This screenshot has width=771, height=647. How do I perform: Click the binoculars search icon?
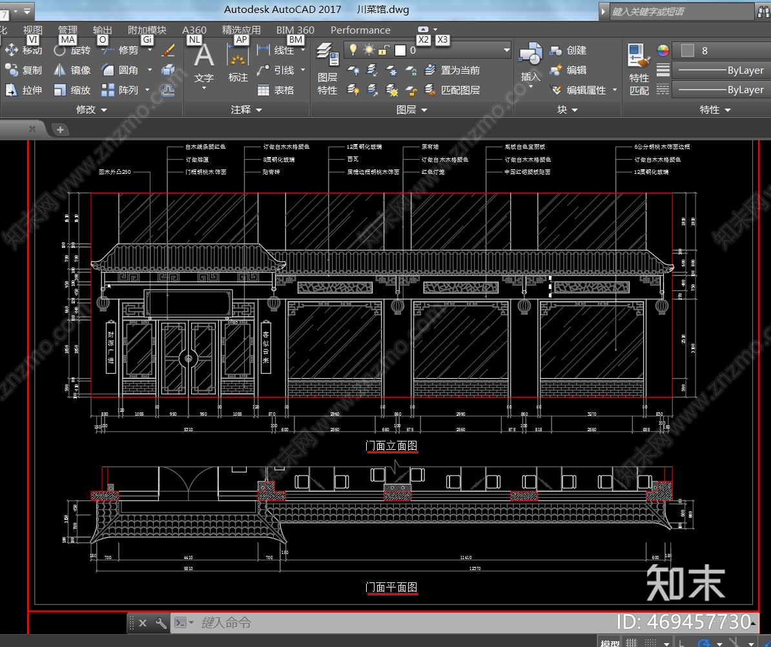click(763, 12)
